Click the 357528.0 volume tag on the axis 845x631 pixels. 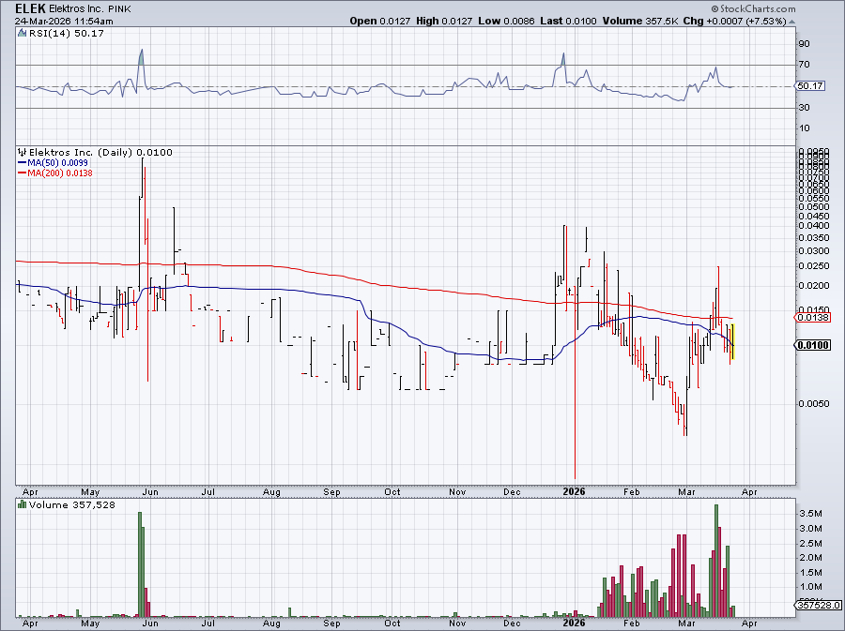click(x=818, y=606)
